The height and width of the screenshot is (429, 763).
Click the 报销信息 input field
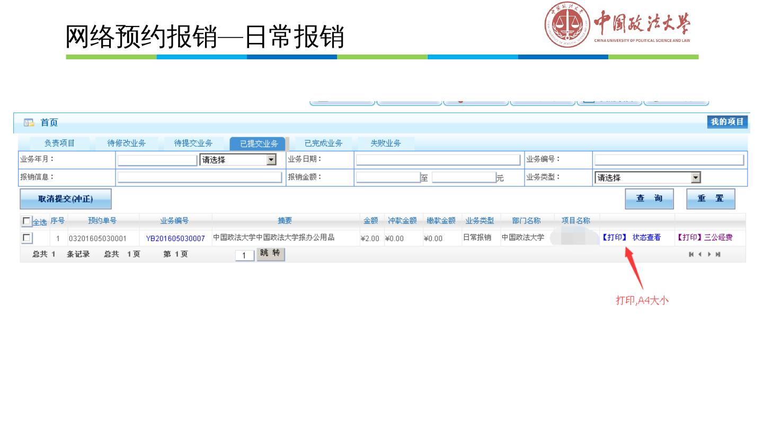click(200, 177)
